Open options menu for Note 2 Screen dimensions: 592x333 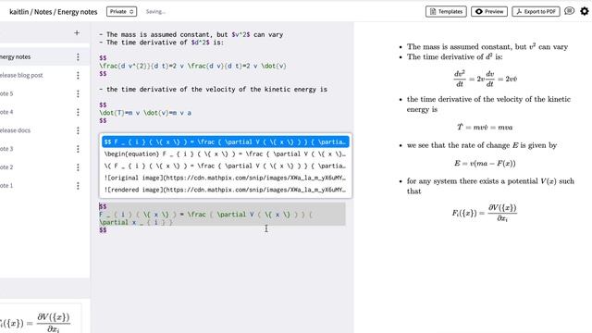click(x=78, y=167)
